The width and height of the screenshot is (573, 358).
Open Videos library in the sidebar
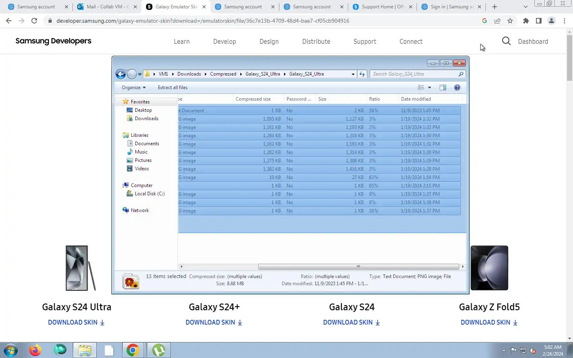pos(142,169)
